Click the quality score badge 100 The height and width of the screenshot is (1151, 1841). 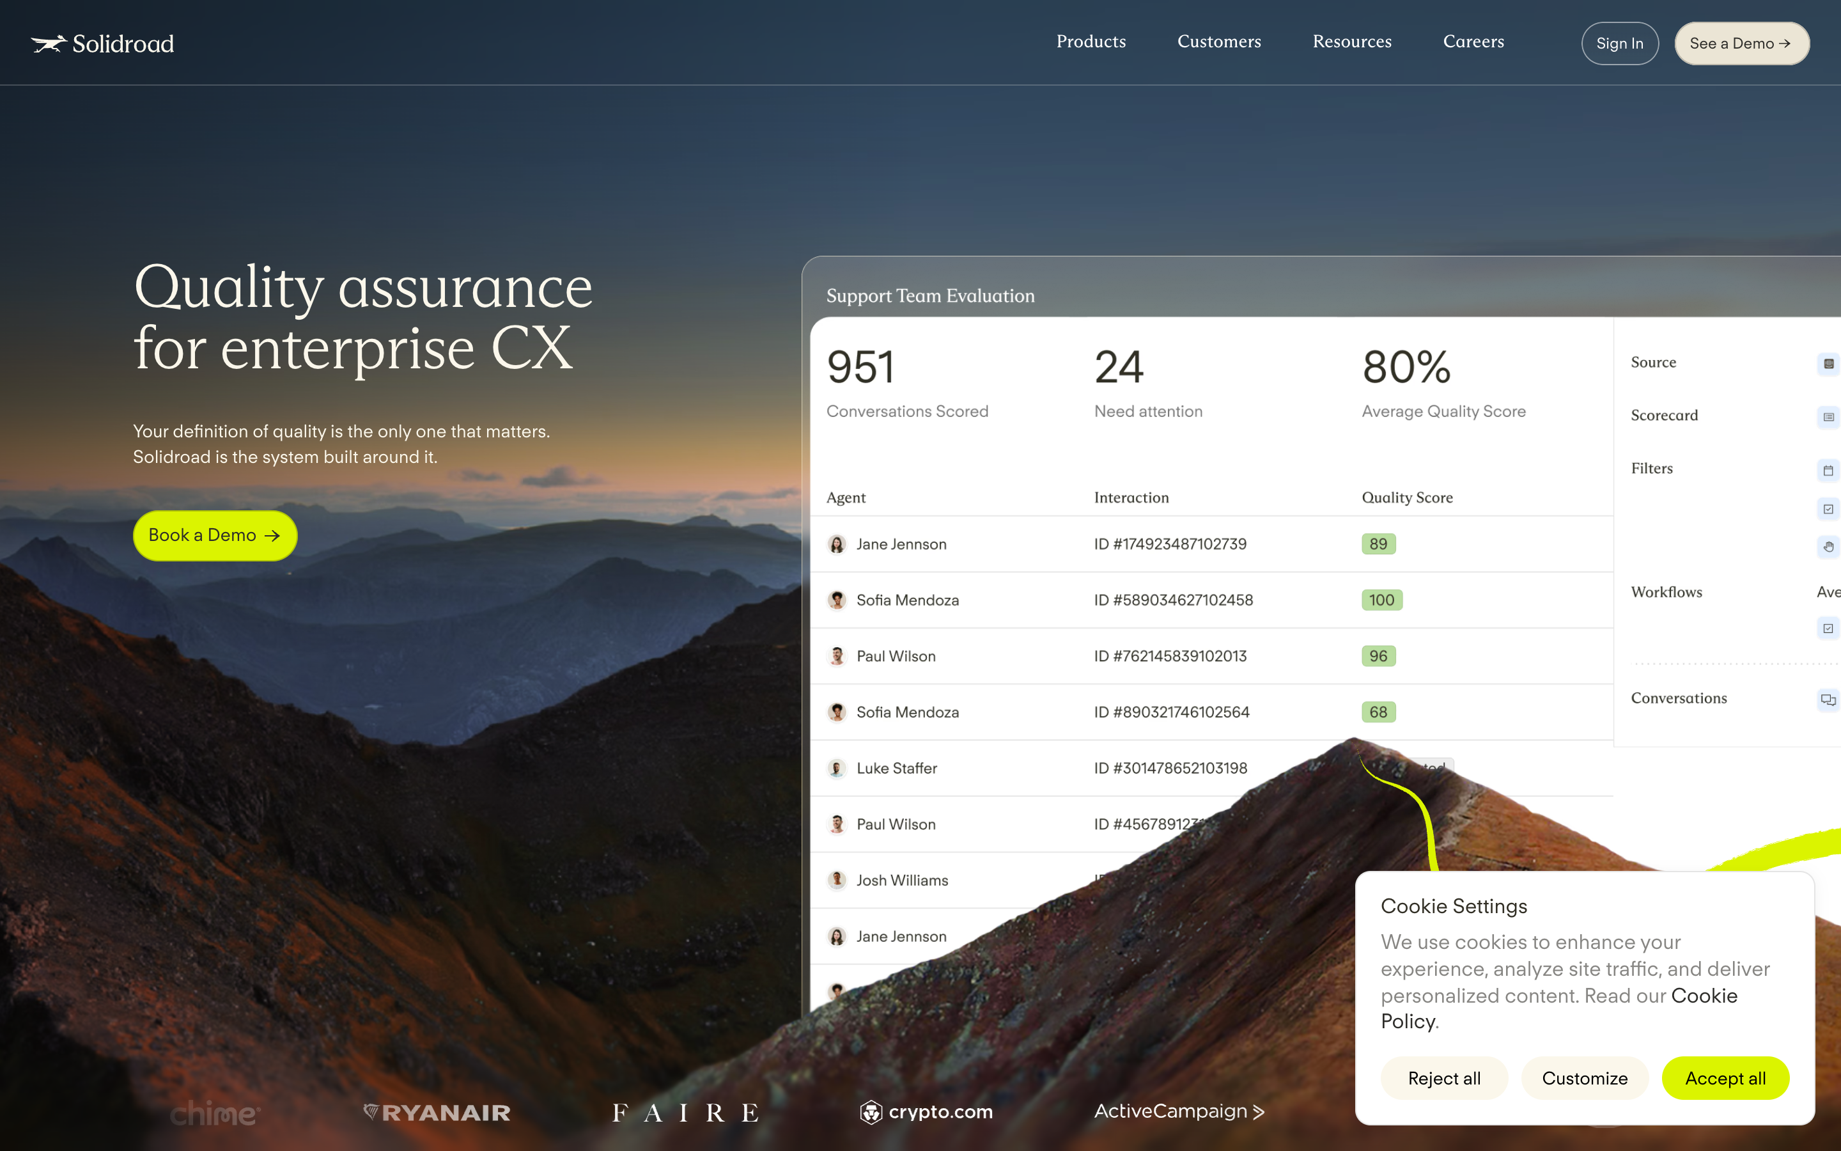pyautogui.click(x=1381, y=600)
